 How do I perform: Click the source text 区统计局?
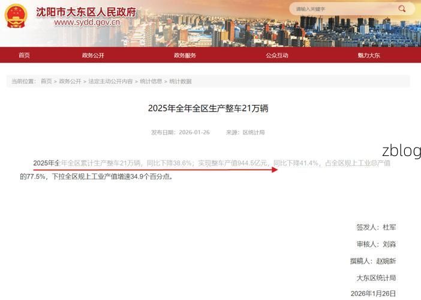coord(254,133)
